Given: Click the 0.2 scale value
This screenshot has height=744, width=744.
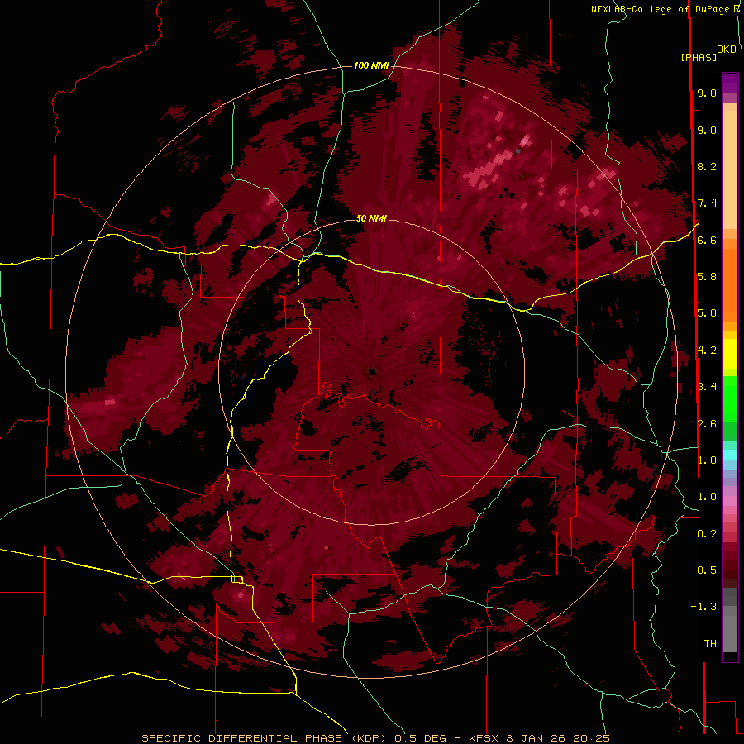Looking at the screenshot, I should pos(707,533).
